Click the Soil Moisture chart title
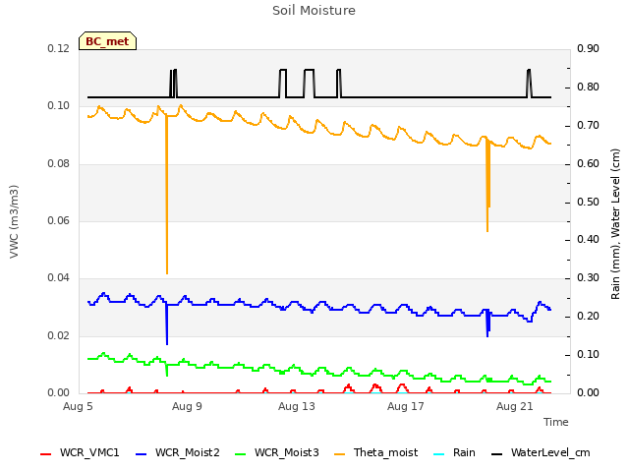 point(314,11)
